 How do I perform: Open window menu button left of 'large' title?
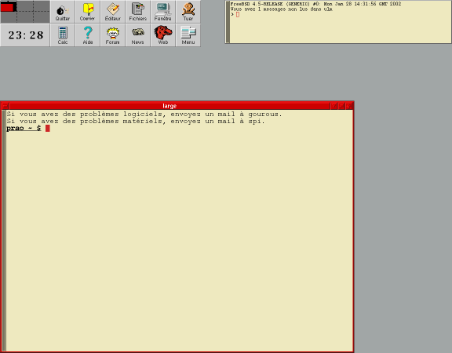click(5, 106)
